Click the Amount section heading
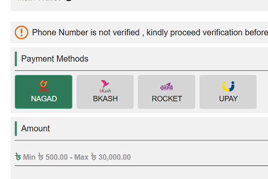 (35, 128)
